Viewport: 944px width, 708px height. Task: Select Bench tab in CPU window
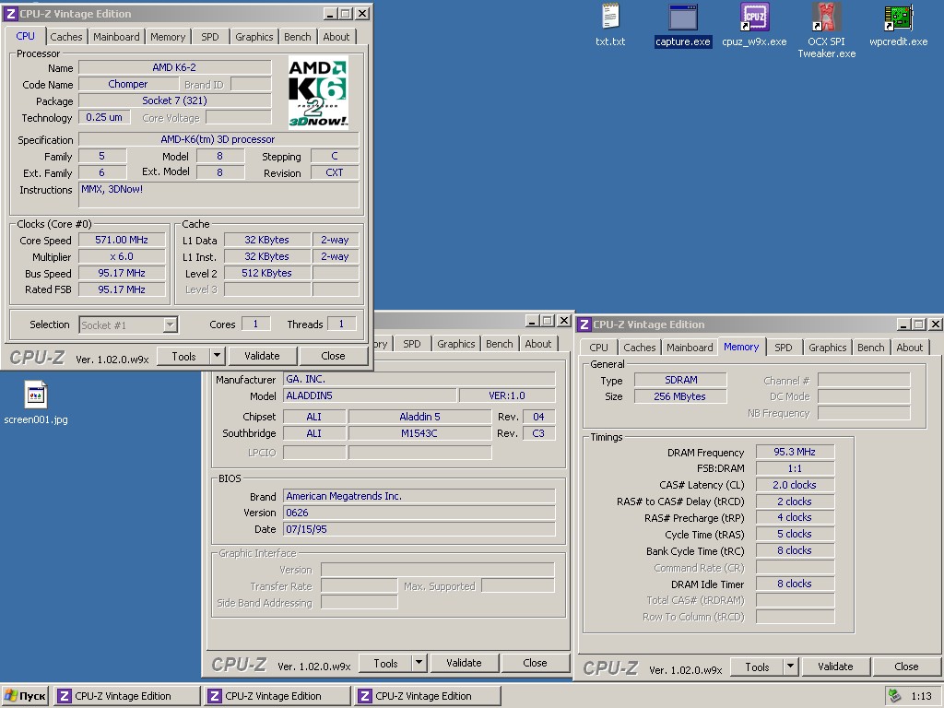point(298,37)
